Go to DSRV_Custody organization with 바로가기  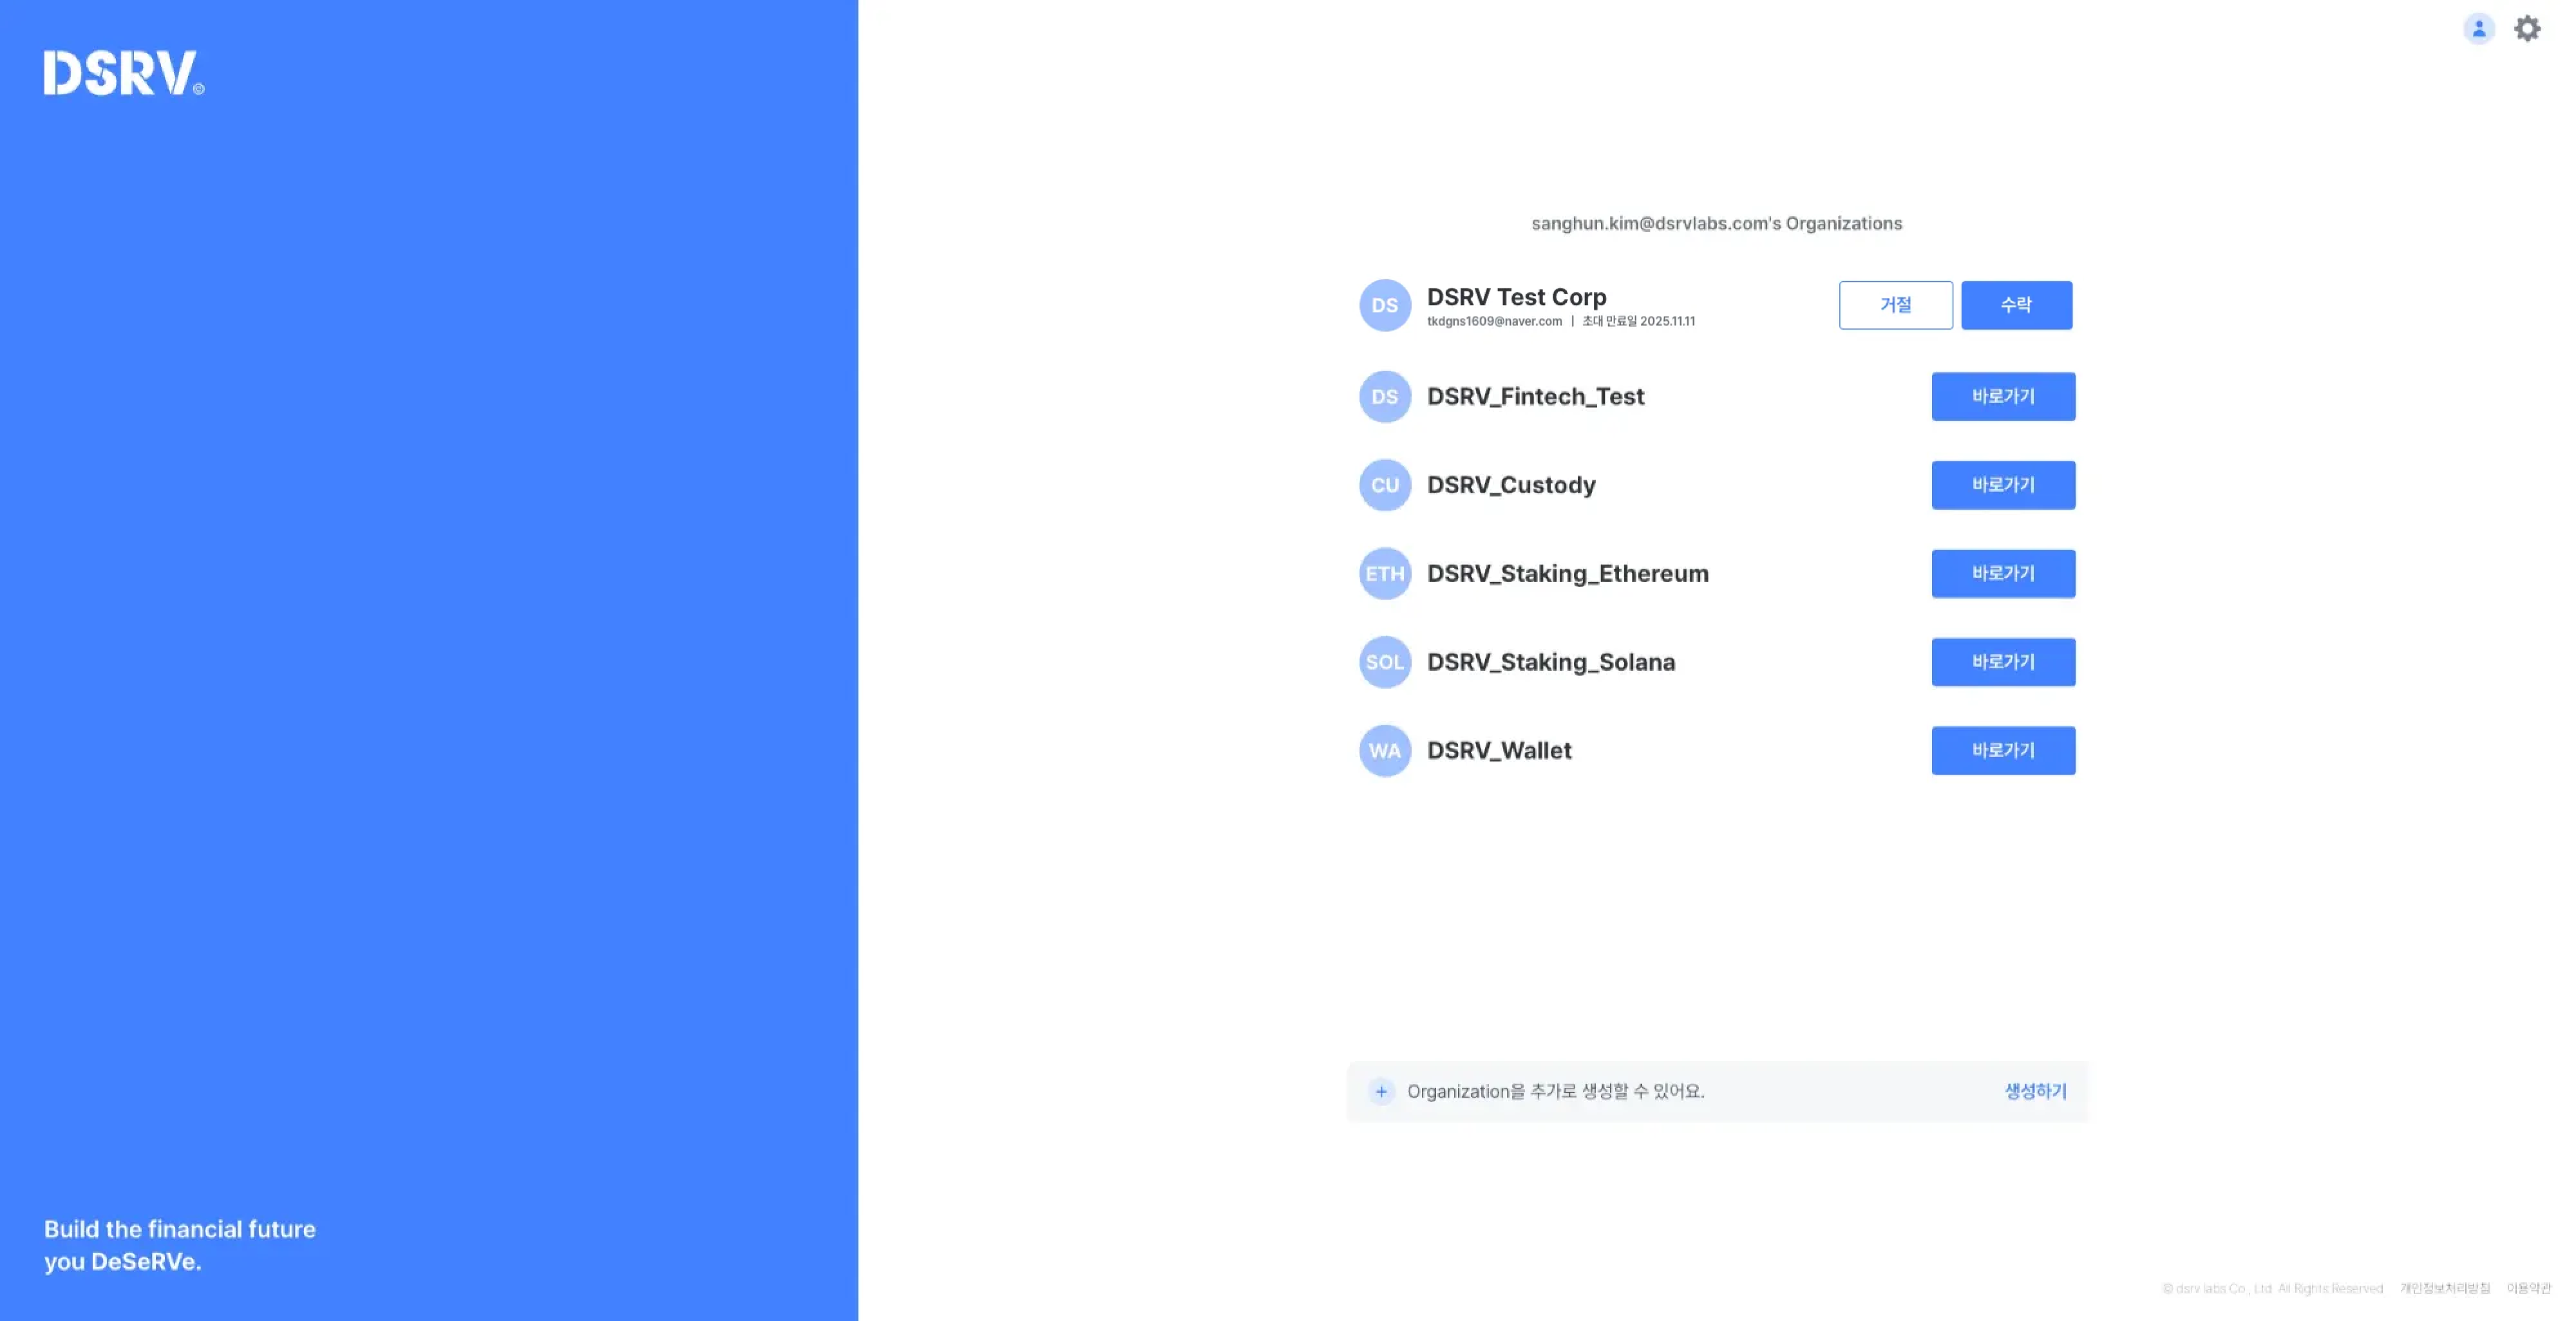[2003, 485]
